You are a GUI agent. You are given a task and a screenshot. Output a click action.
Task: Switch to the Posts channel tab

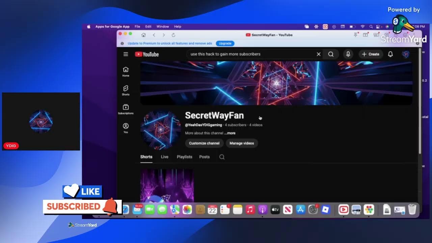[205, 157]
